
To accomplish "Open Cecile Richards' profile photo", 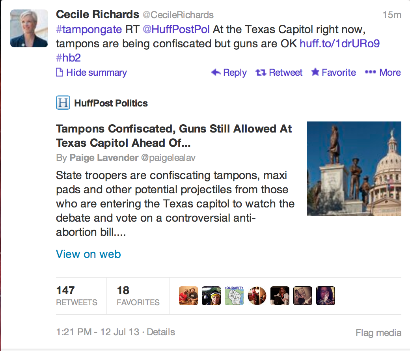I will coord(29,28).
